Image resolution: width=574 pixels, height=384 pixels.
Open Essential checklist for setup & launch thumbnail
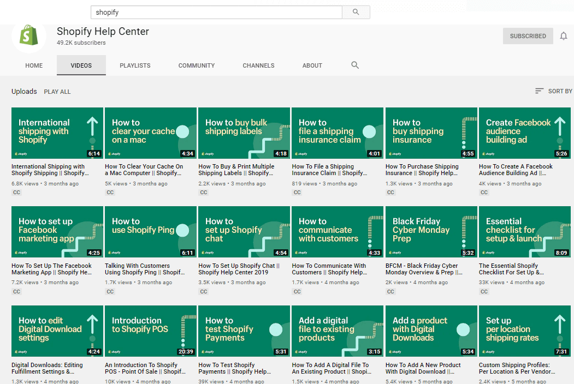(525, 232)
